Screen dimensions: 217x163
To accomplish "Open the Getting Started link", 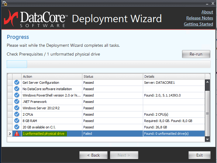I will [x=198, y=24].
